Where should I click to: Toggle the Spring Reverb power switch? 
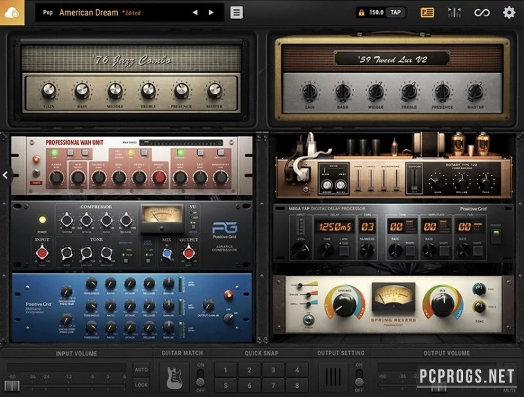(x=309, y=320)
